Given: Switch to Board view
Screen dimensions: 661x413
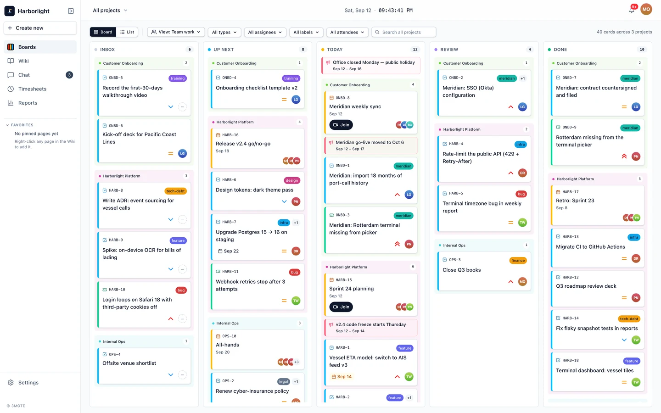Looking at the screenshot, I should [x=103, y=32].
